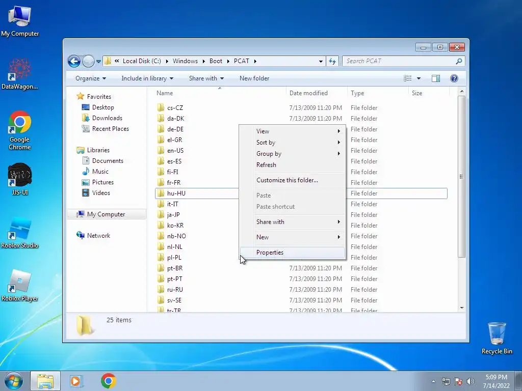Expand the arrow after the PCAT breadcrumb
Image resolution: width=522 pixels, height=391 pixels.
click(255, 61)
